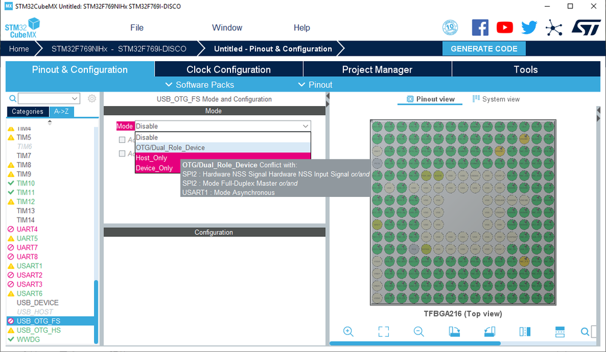Image resolution: width=606 pixels, height=352 pixels.
Task: Select USART6 in peripheral list
Action: click(x=29, y=294)
